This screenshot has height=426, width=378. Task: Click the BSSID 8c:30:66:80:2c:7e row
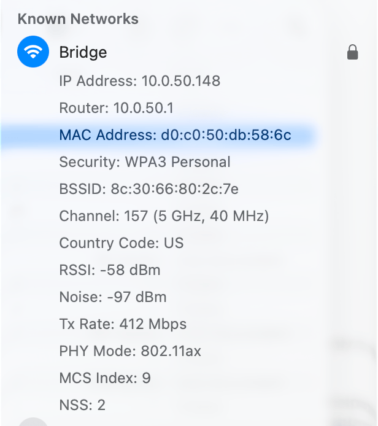point(148,189)
